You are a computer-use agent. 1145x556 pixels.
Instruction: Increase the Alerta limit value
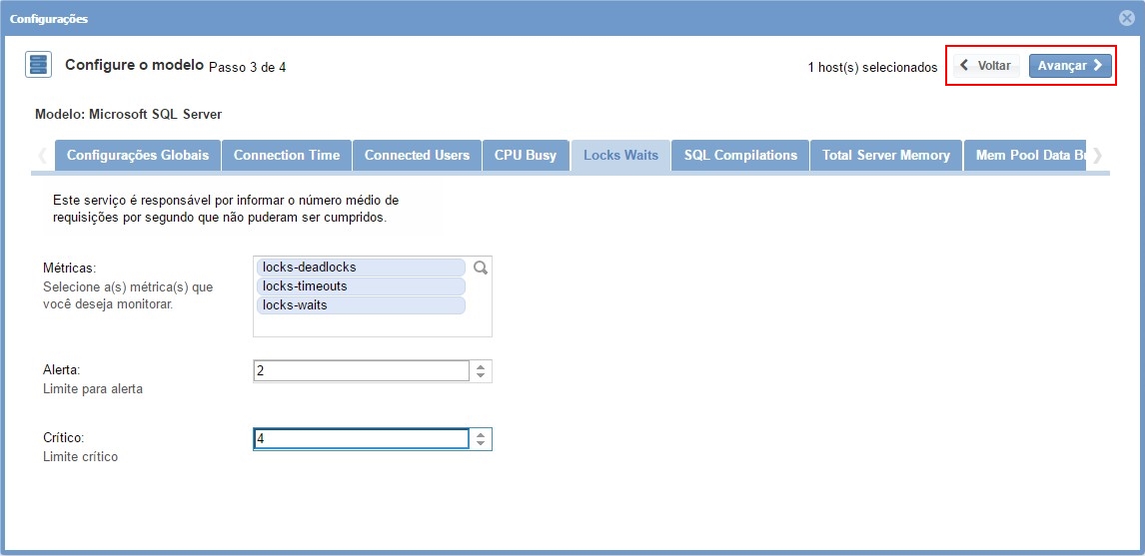point(481,366)
